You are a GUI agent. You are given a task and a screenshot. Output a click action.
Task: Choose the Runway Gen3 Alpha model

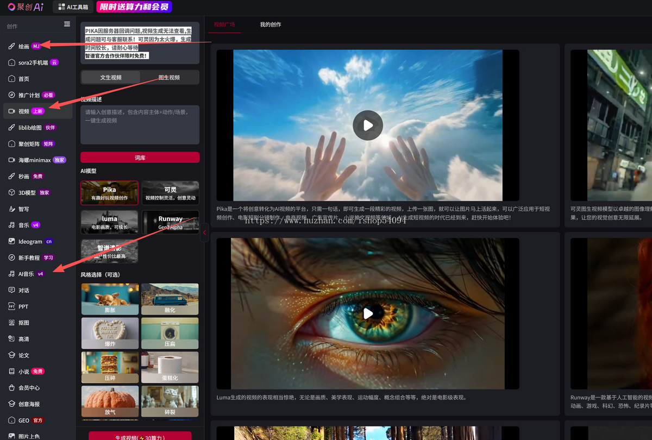coord(171,222)
